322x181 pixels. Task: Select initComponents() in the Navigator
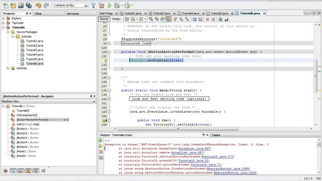(x=27, y=115)
